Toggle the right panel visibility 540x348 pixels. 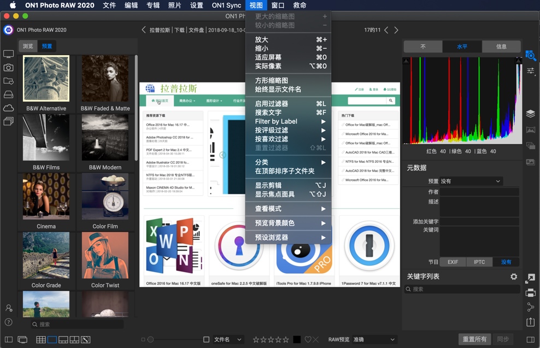click(531, 340)
